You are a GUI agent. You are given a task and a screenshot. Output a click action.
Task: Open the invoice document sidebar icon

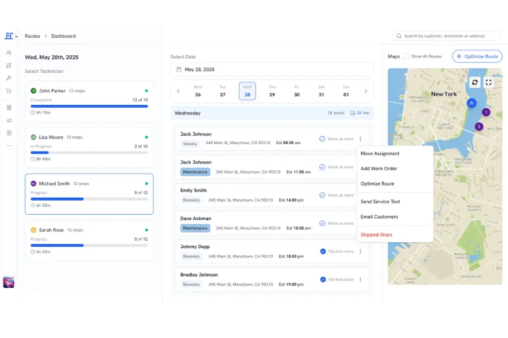coord(9,108)
